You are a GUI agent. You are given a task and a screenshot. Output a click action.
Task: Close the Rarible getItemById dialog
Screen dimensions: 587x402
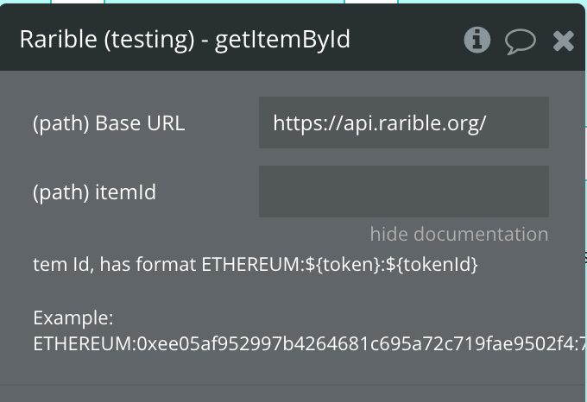click(x=564, y=41)
